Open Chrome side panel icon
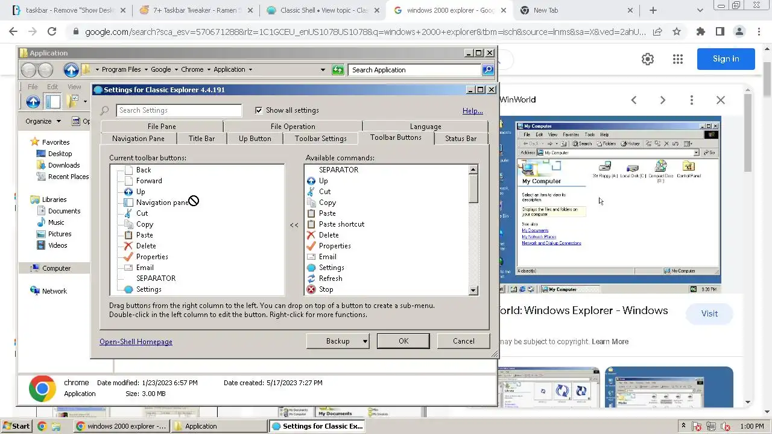Viewport: 772px width, 434px height. click(720, 32)
